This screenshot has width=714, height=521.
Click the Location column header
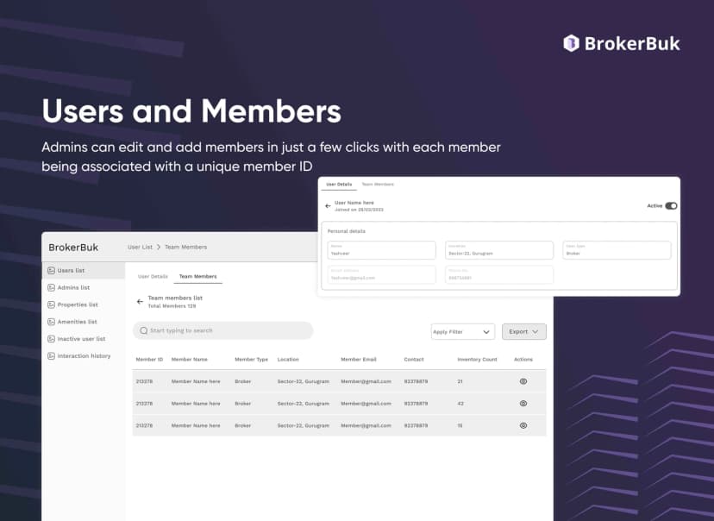coord(288,360)
